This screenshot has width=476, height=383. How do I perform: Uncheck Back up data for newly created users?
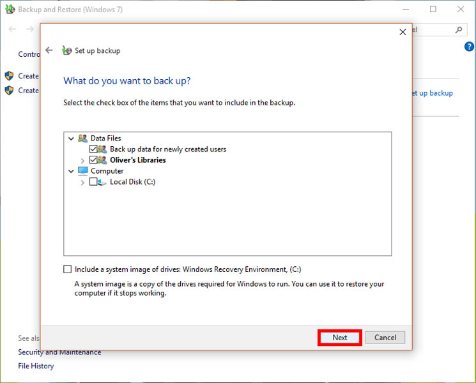pyautogui.click(x=93, y=149)
